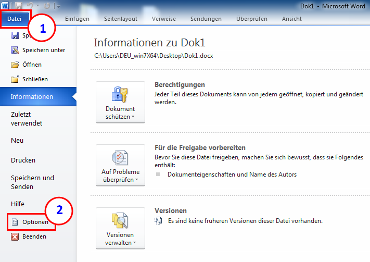The image size is (370, 262).
Task: Click the Dok1 - Microsoft Word title
Action: [x=333, y=6]
